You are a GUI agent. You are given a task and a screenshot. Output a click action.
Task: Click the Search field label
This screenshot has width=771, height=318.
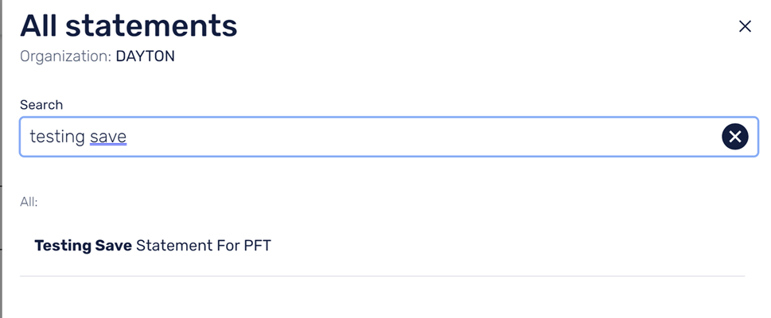[x=41, y=105]
